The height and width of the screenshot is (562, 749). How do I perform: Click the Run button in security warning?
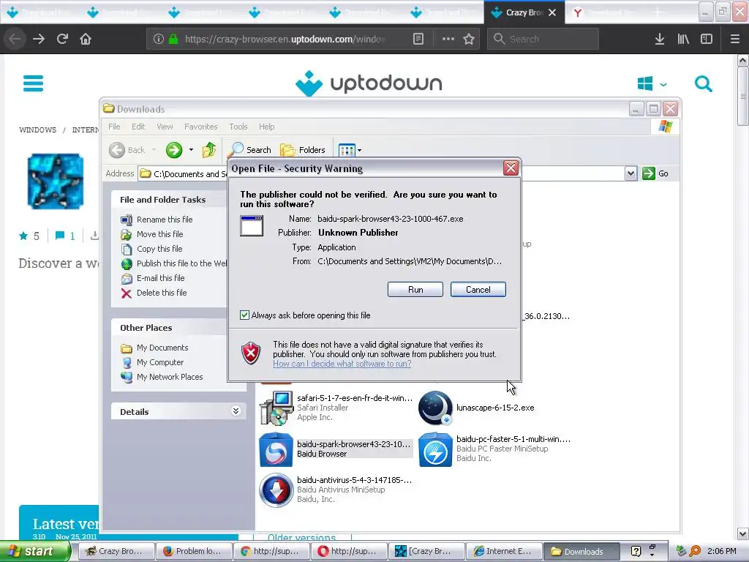pyautogui.click(x=415, y=290)
